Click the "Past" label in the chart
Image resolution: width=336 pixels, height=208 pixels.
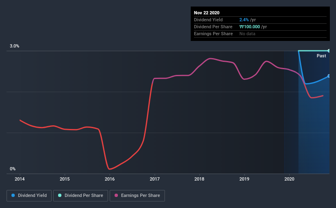click(x=321, y=56)
